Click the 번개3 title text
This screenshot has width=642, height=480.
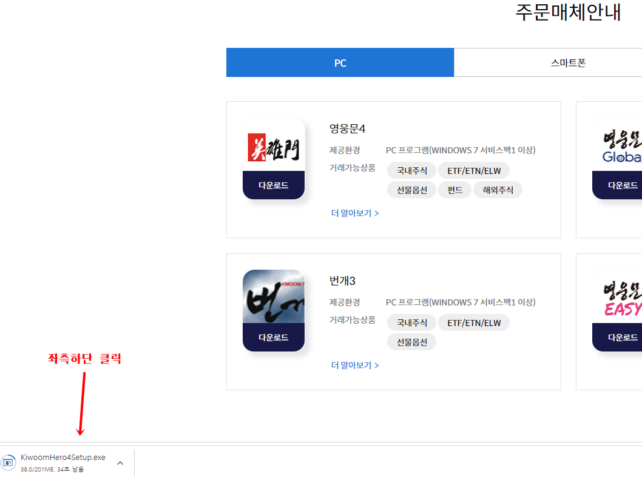[342, 281]
